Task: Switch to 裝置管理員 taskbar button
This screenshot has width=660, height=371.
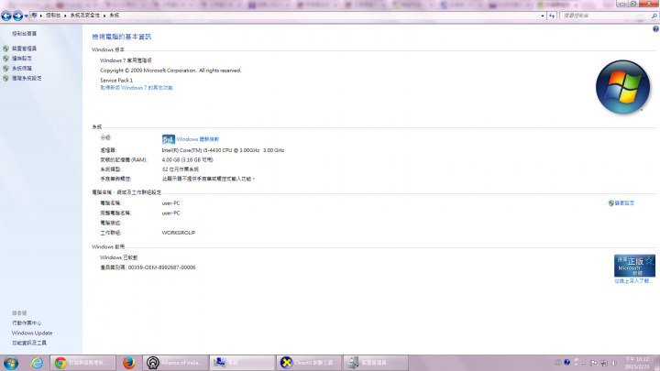Action: 376,363
